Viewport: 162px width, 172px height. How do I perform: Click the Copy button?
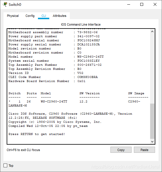121,150
